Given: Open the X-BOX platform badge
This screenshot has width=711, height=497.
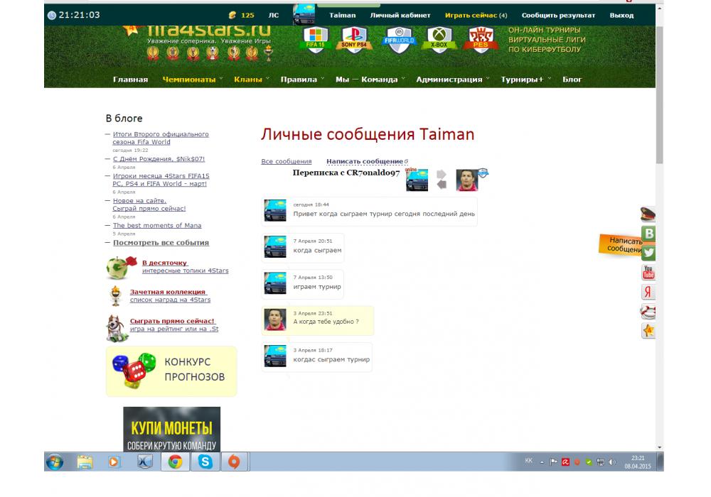Looking at the screenshot, I should click(x=439, y=40).
